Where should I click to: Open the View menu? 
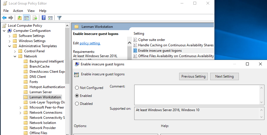tap(31, 11)
